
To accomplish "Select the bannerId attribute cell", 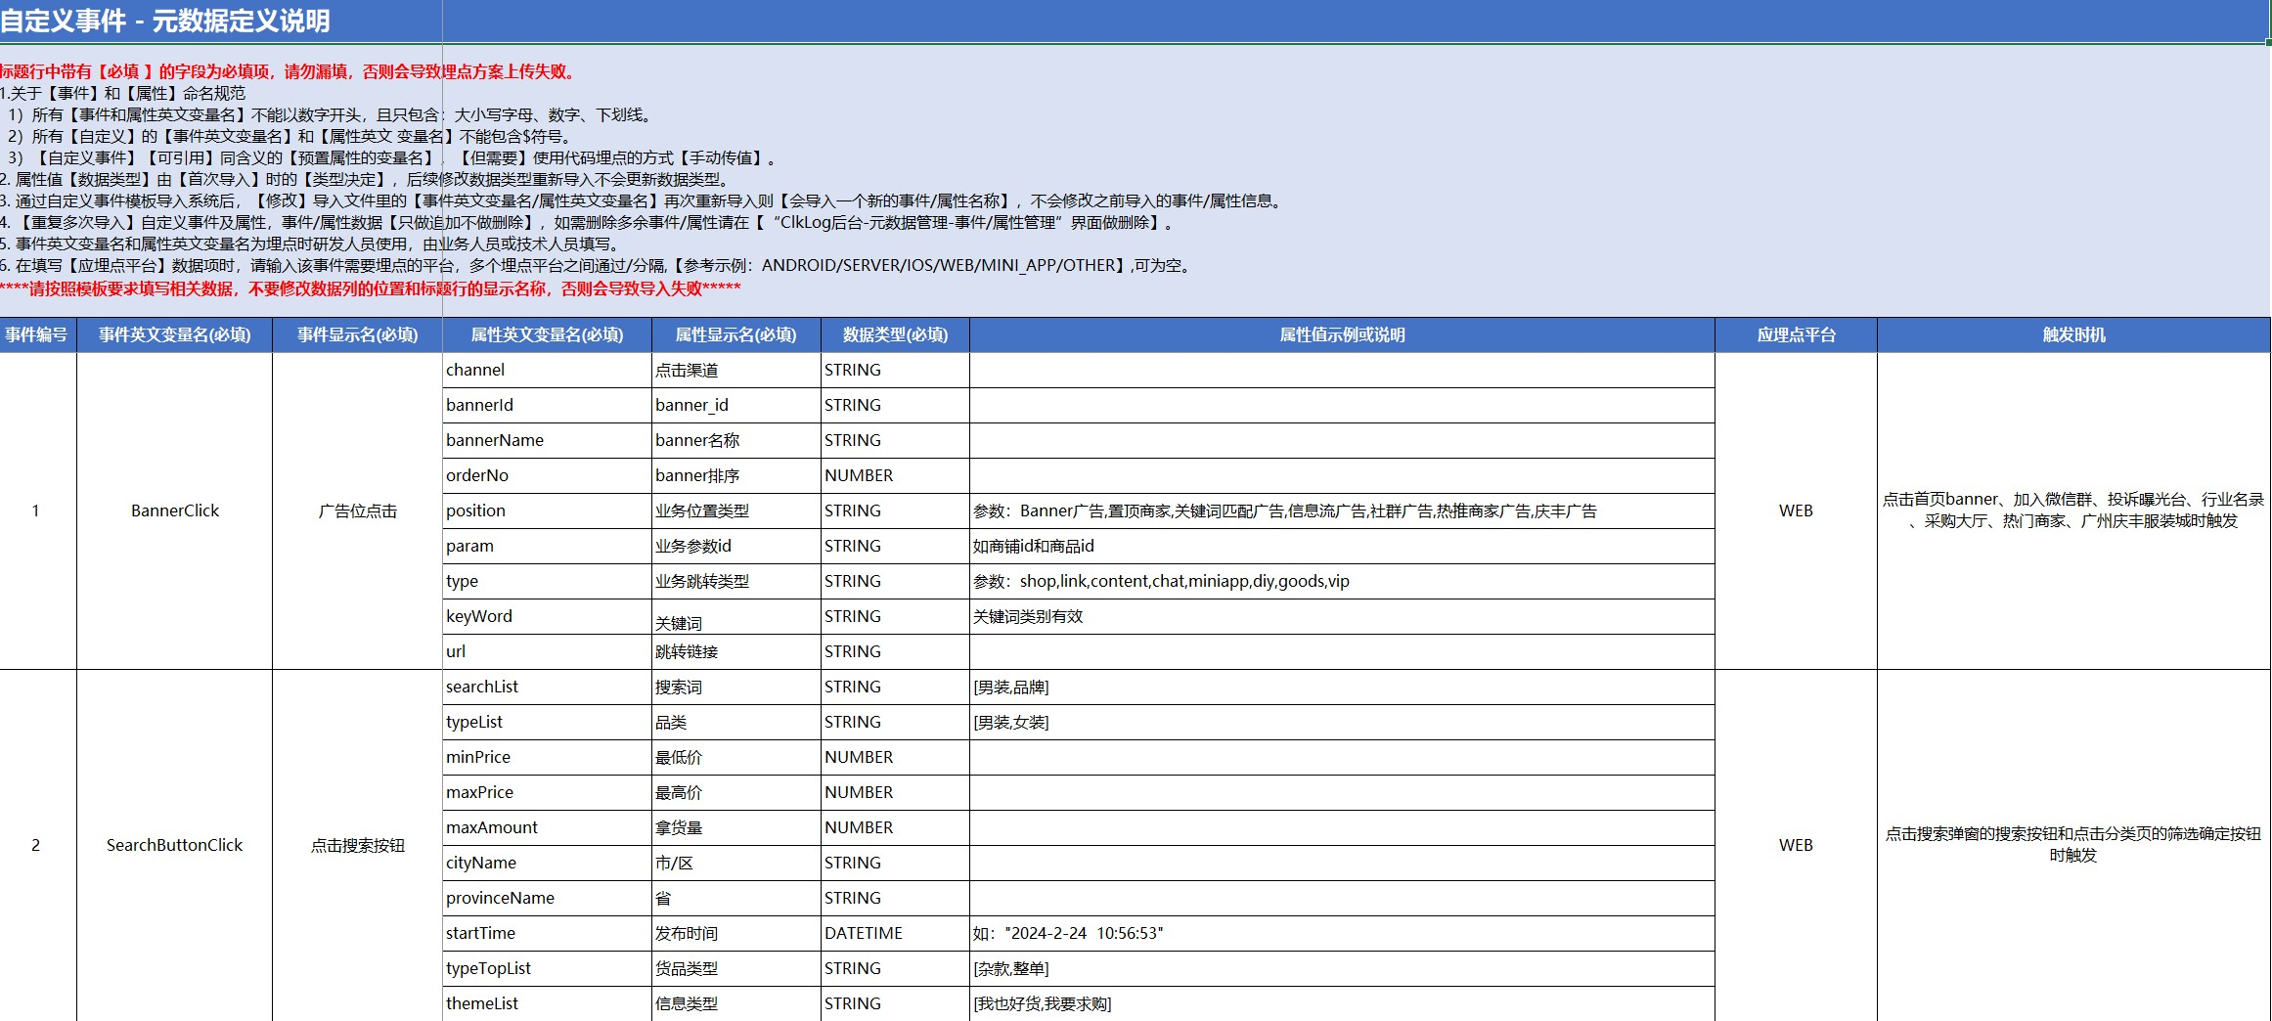I will click(x=547, y=405).
